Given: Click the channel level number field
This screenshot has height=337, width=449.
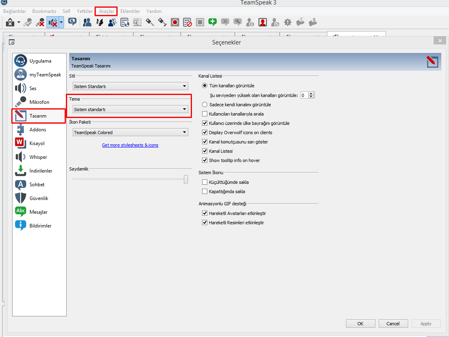Looking at the screenshot, I should click(x=304, y=95).
